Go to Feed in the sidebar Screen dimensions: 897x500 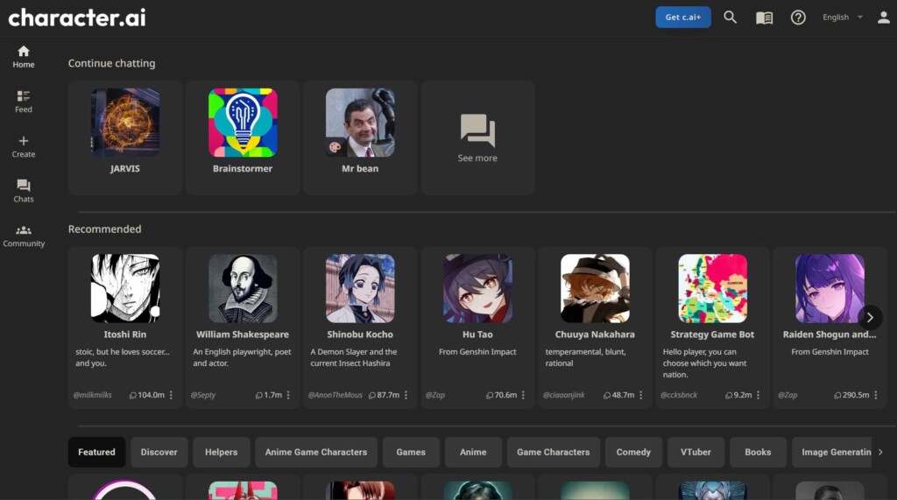tap(24, 101)
